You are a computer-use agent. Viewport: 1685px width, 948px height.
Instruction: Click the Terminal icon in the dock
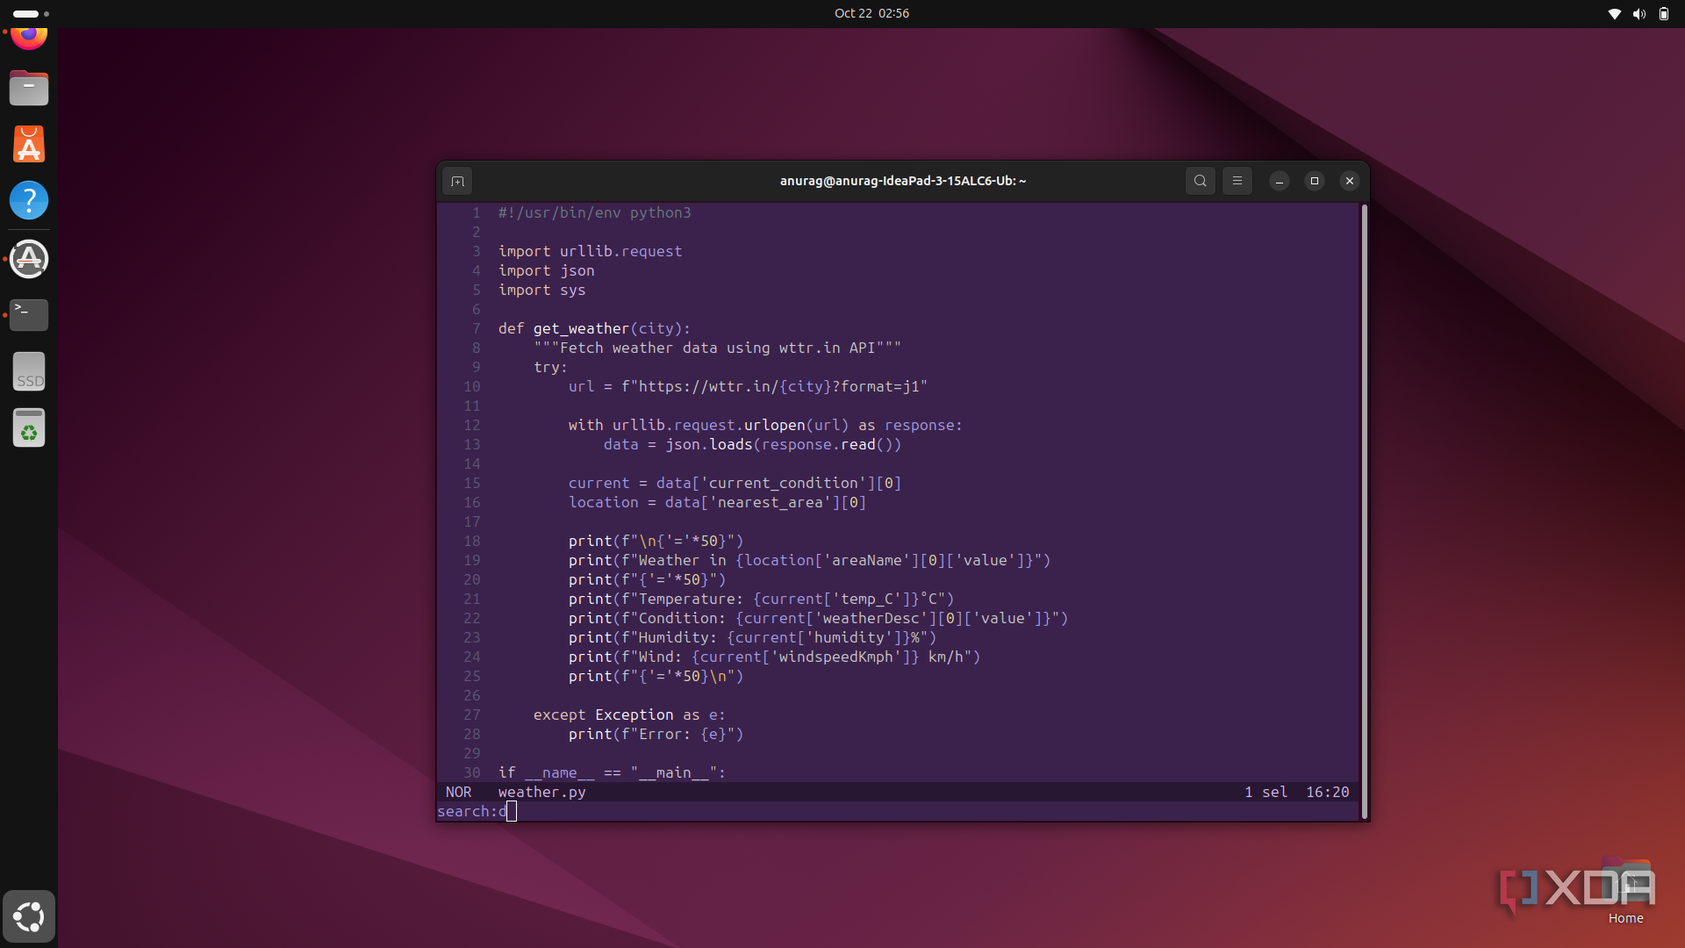(x=29, y=314)
